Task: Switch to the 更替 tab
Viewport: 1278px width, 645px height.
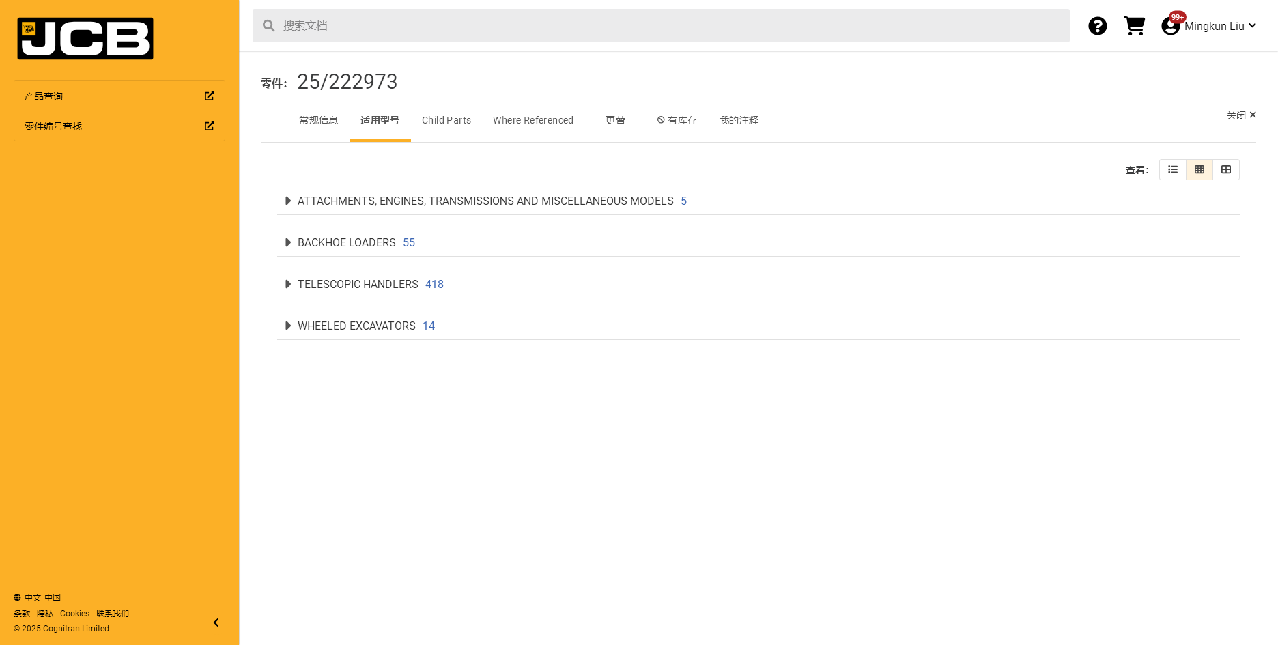Action: (x=615, y=120)
